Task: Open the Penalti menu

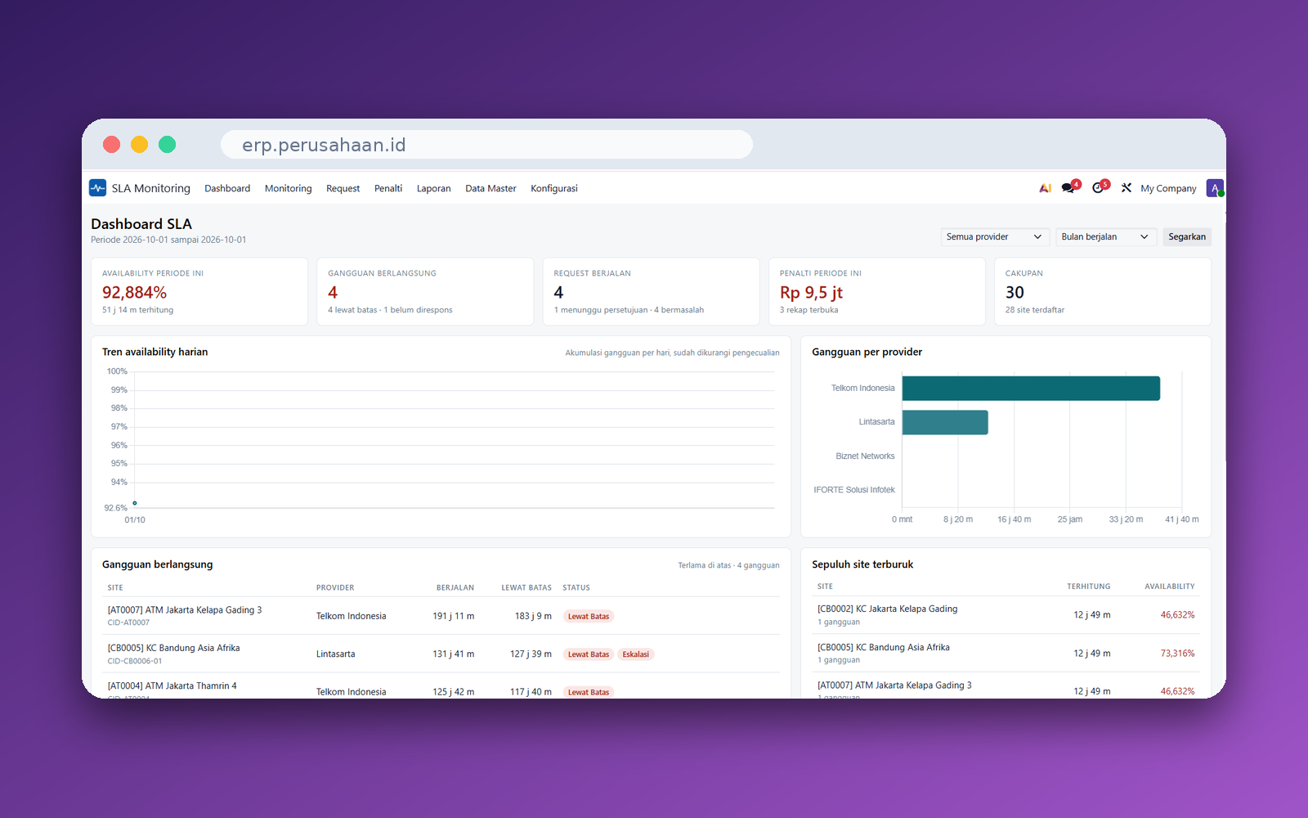Action: [388, 188]
